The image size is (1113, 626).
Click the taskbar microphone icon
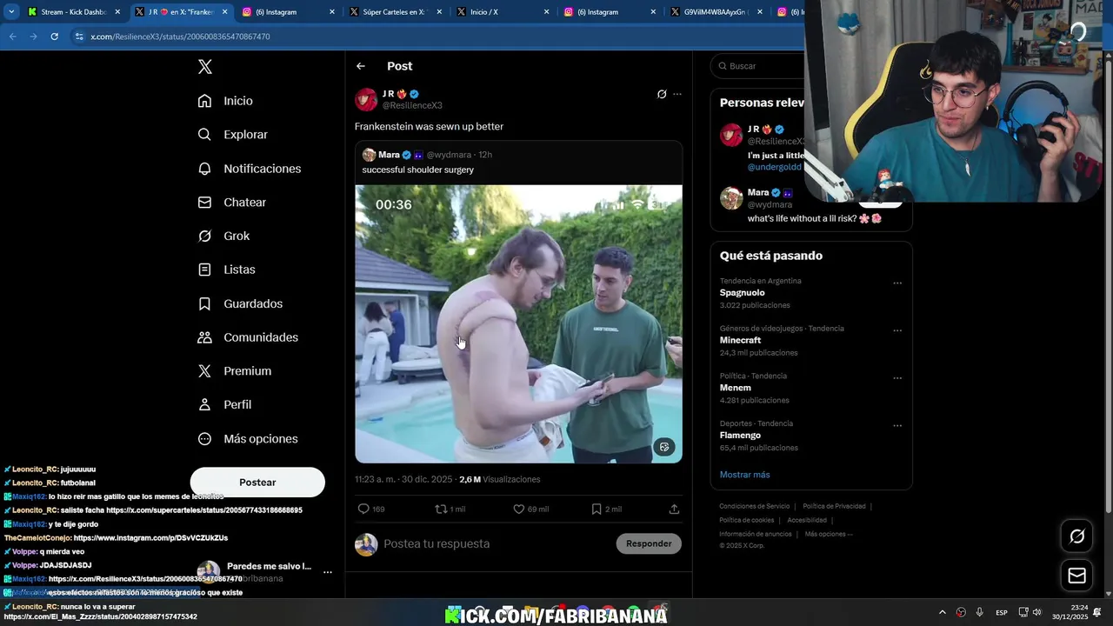pos(980,613)
